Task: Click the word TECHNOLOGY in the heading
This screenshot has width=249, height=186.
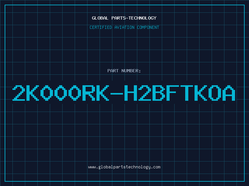Action: coord(143,18)
